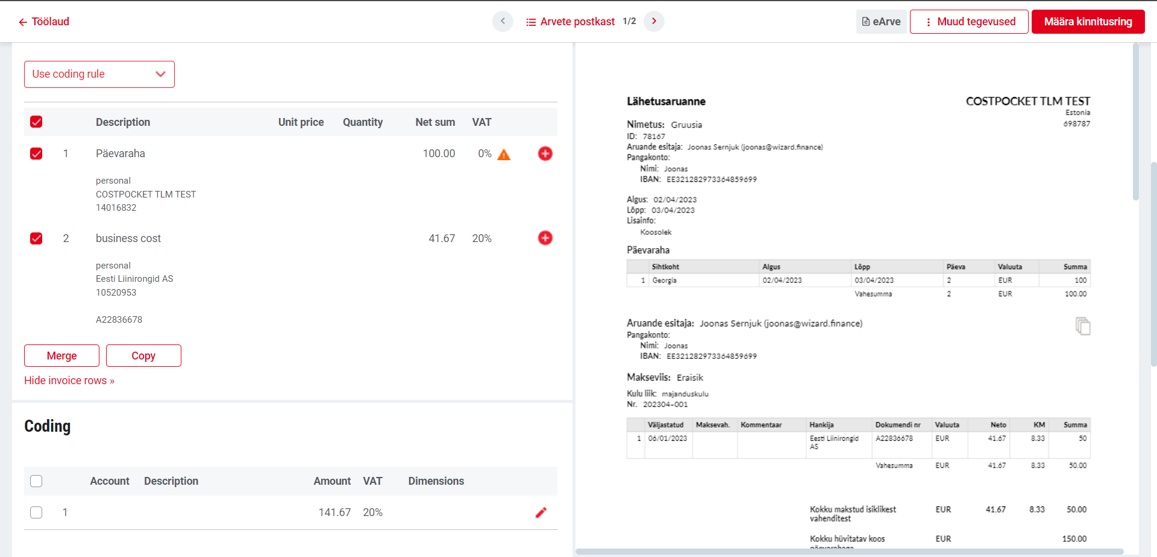Go to next invoice with right chevron
Screen dimensions: 1157x557
pos(654,21)
